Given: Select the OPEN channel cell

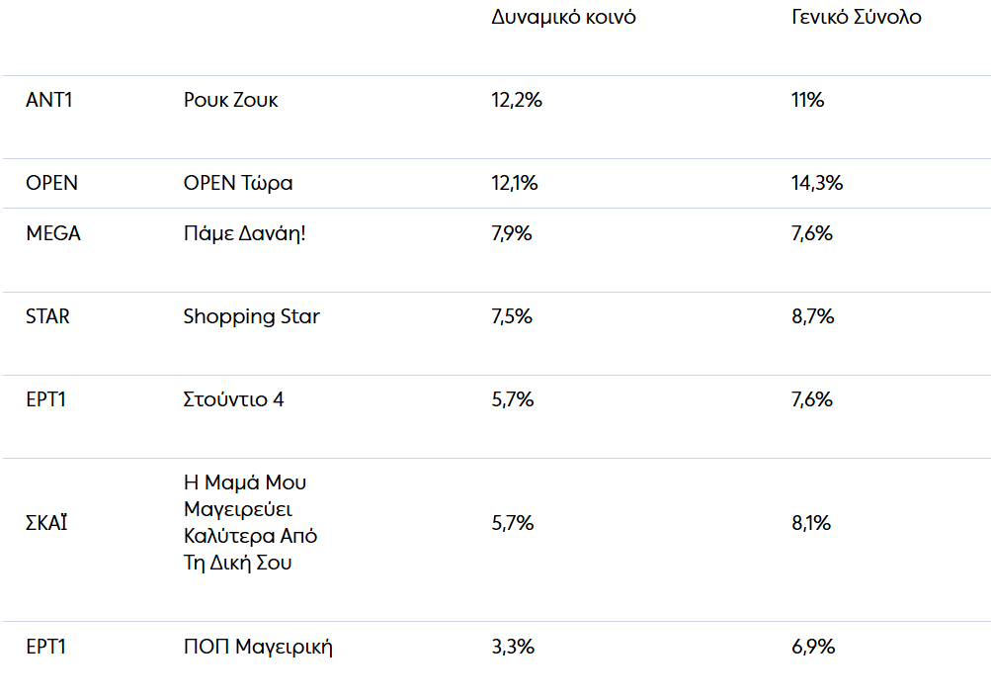Looking at the screenshot, I should pos(51,183).
